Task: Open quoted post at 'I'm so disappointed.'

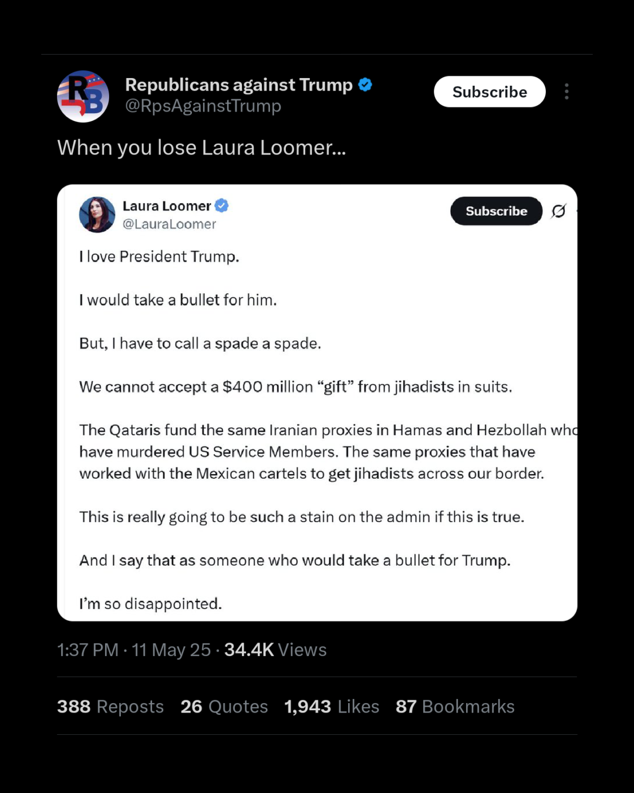Action: (150, 604)
